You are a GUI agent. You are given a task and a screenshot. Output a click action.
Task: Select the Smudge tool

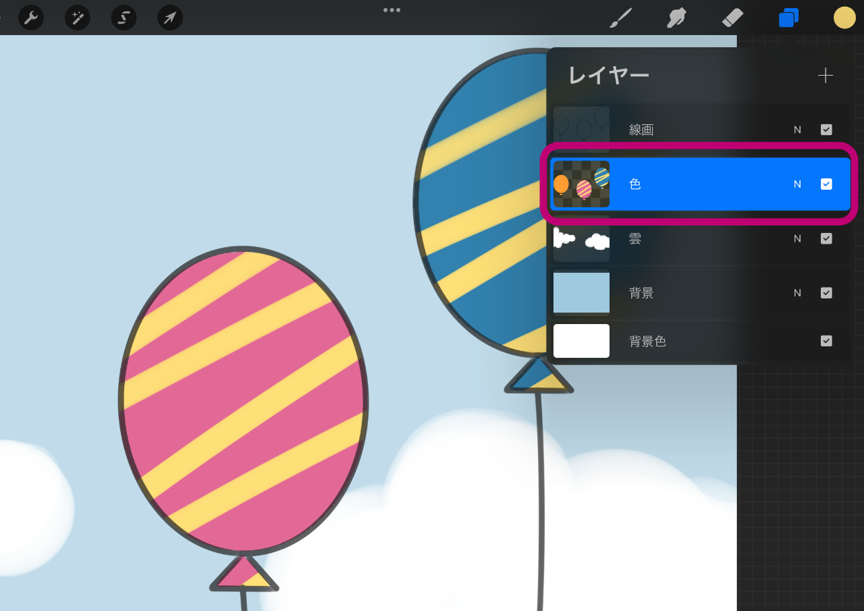click(x=676, y=18)
